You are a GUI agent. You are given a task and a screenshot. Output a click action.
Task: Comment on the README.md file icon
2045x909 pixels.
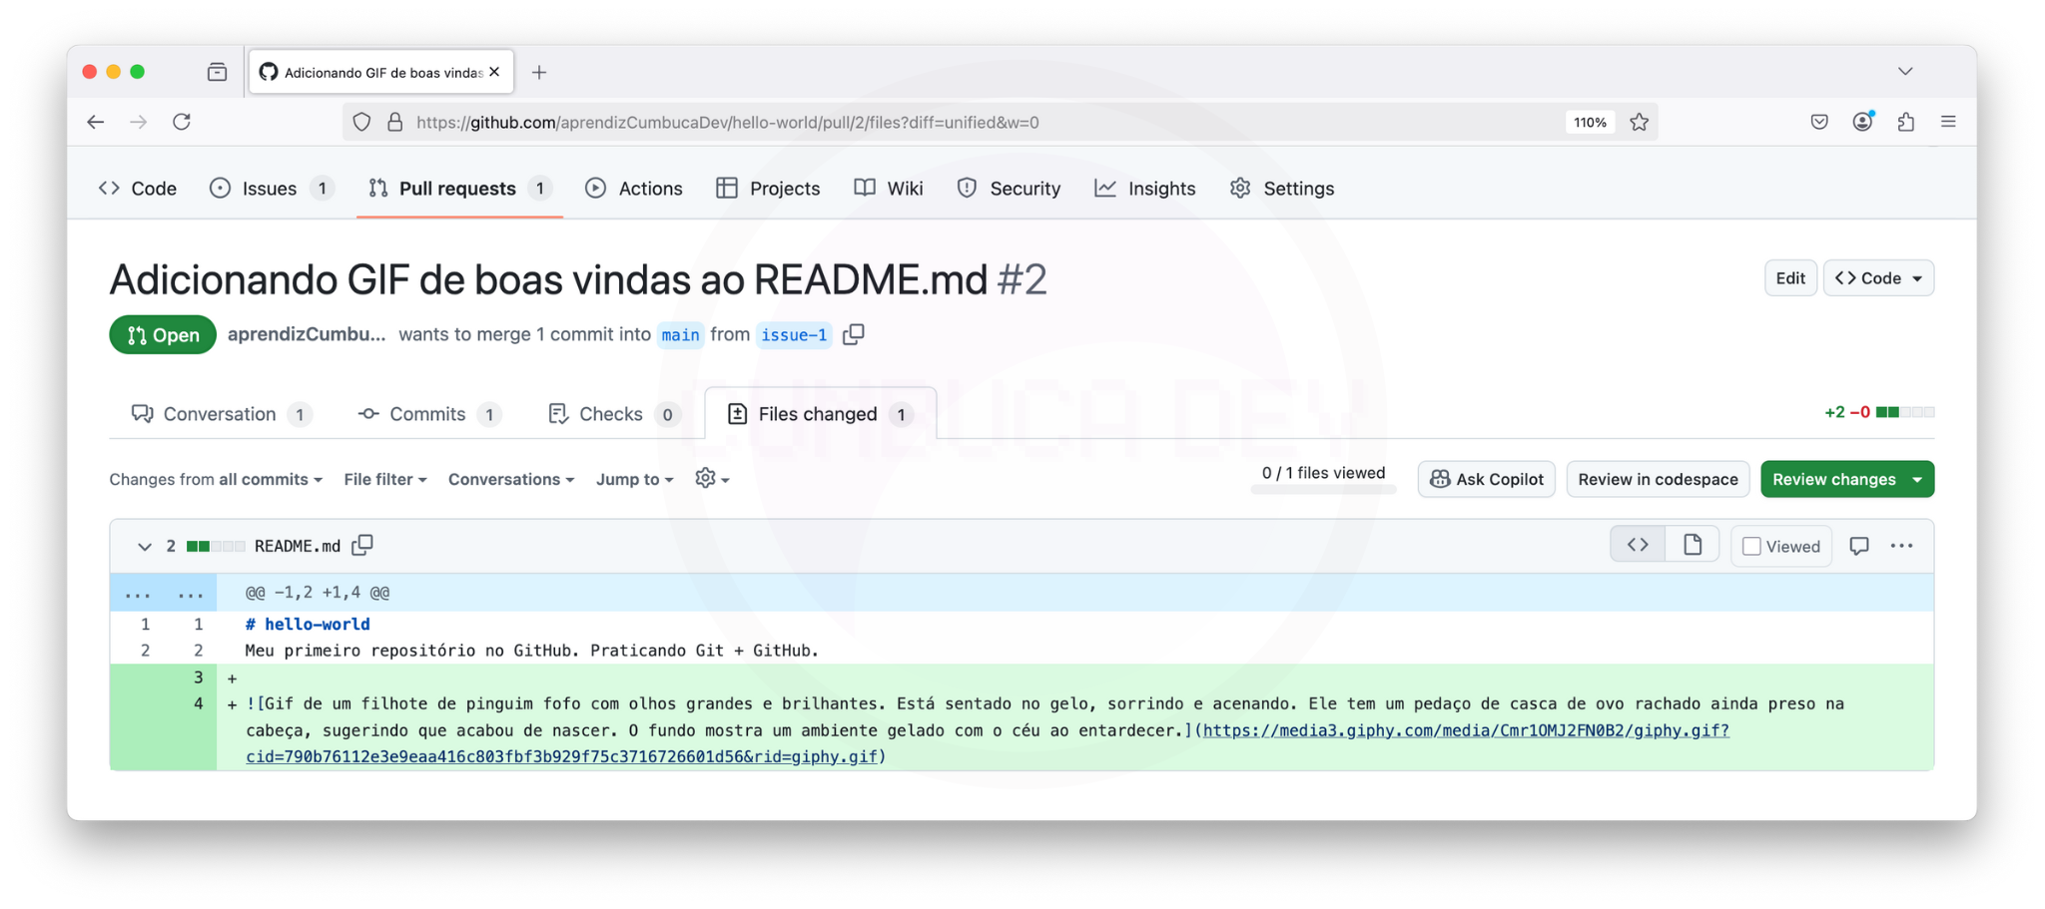coord(1858,546)
